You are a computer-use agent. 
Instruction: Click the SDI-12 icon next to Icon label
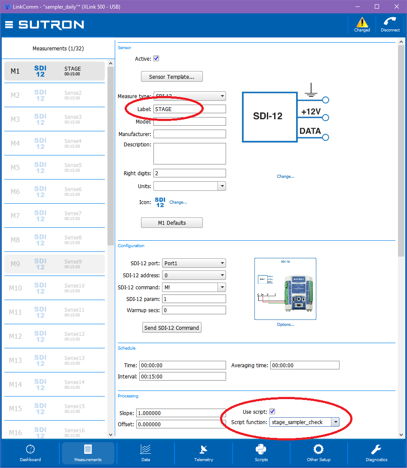[x=160, y=202]
